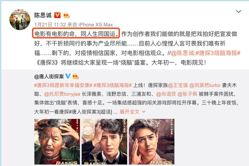Open the @托尼贾tonyjaa mention
249x166 pixels.
point(62,94)
